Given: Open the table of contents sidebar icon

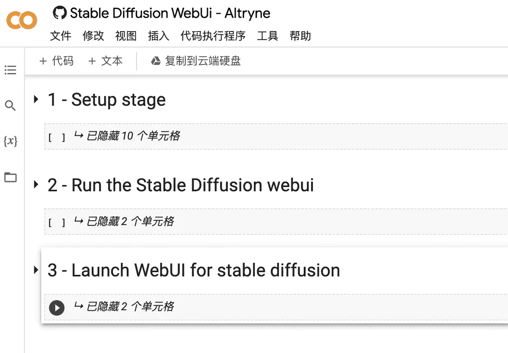Looking at the screenshot, I should pos(10,70).
